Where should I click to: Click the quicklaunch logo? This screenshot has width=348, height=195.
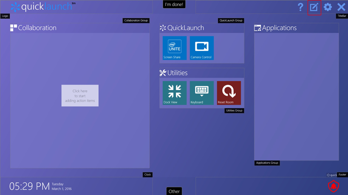[43, 7]
